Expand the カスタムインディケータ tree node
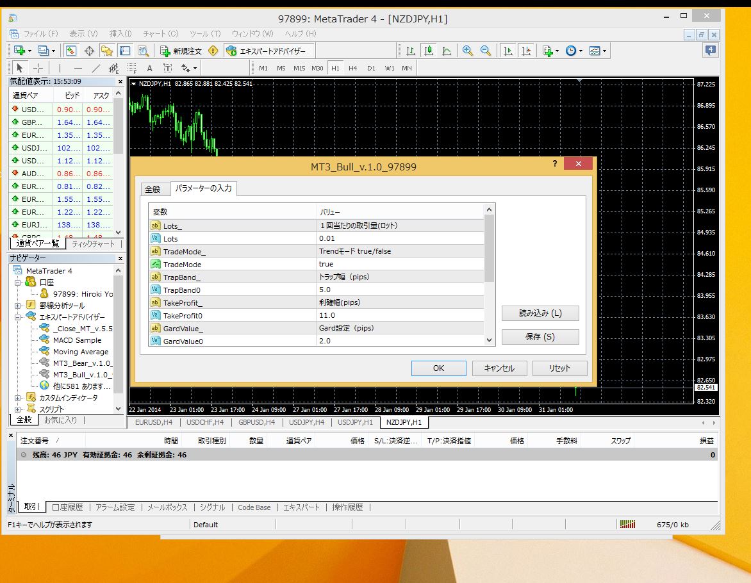The width and height of the screenshot is (751, 583). (18, 398)
